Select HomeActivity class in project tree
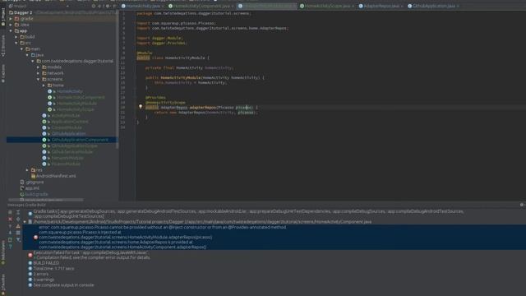526x296 pixels. point(69,91)
